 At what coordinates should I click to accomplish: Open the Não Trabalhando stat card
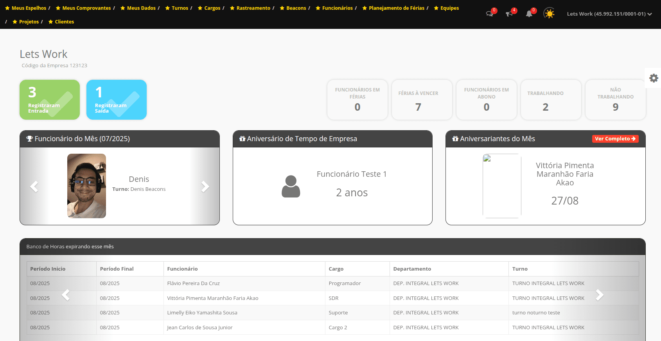pos(616,100)
